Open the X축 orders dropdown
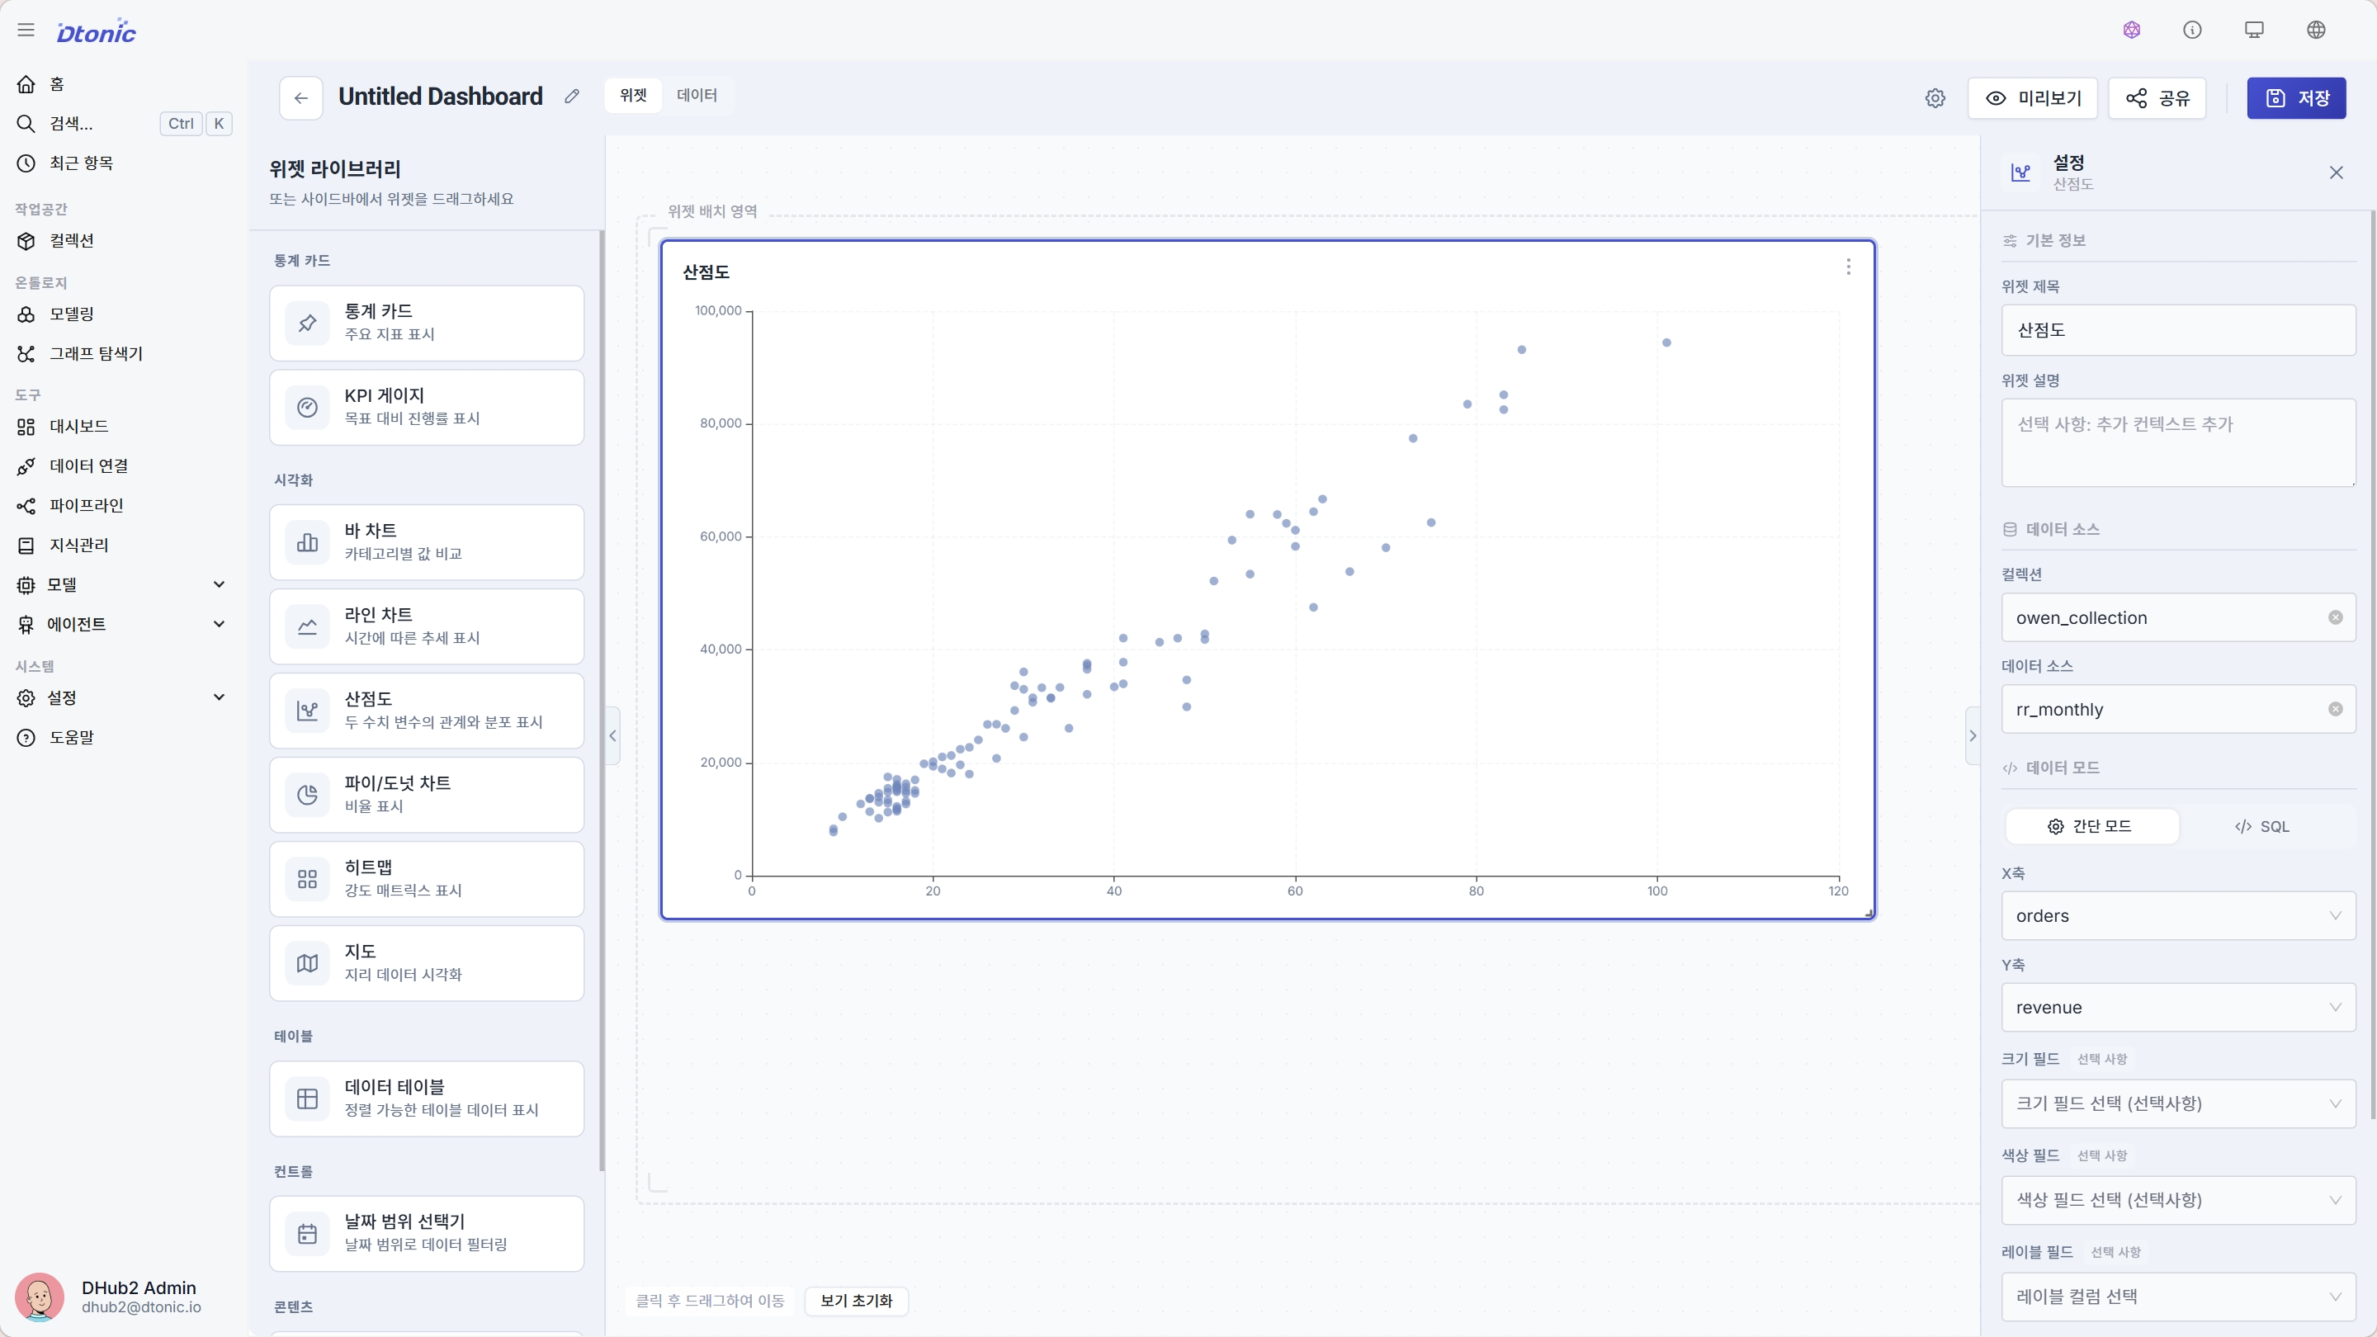Viewport: 2377px width, 1337px height. pos(2178,915)
